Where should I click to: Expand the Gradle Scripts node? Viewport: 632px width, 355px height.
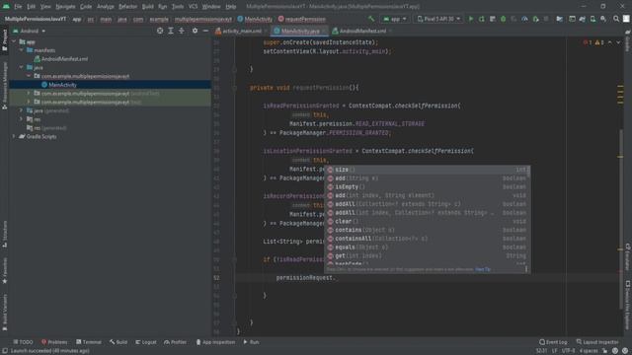pyautogui.click(x=14, y=136)
